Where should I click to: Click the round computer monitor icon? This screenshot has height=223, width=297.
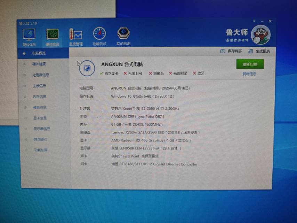pyautogui.click(x=87, y=68)
